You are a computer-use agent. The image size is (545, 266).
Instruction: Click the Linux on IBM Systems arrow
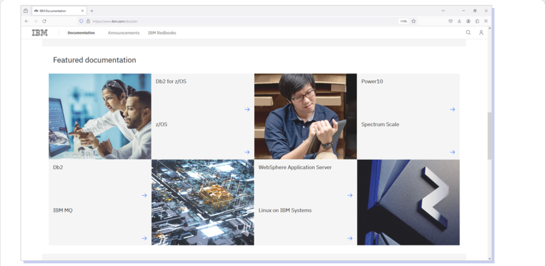(x=350, y=238)
